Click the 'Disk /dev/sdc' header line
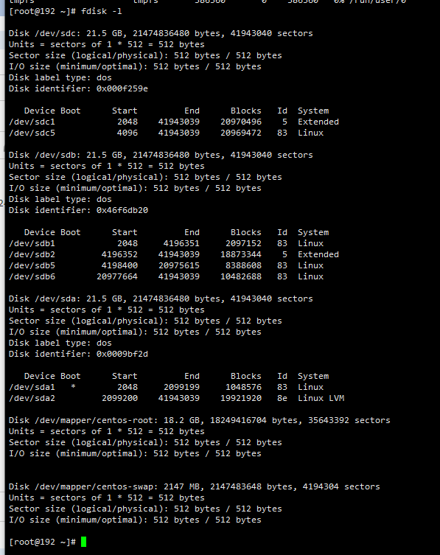This screenshot has width=440, height=555. pyautogui.click(x=161, y=33)
